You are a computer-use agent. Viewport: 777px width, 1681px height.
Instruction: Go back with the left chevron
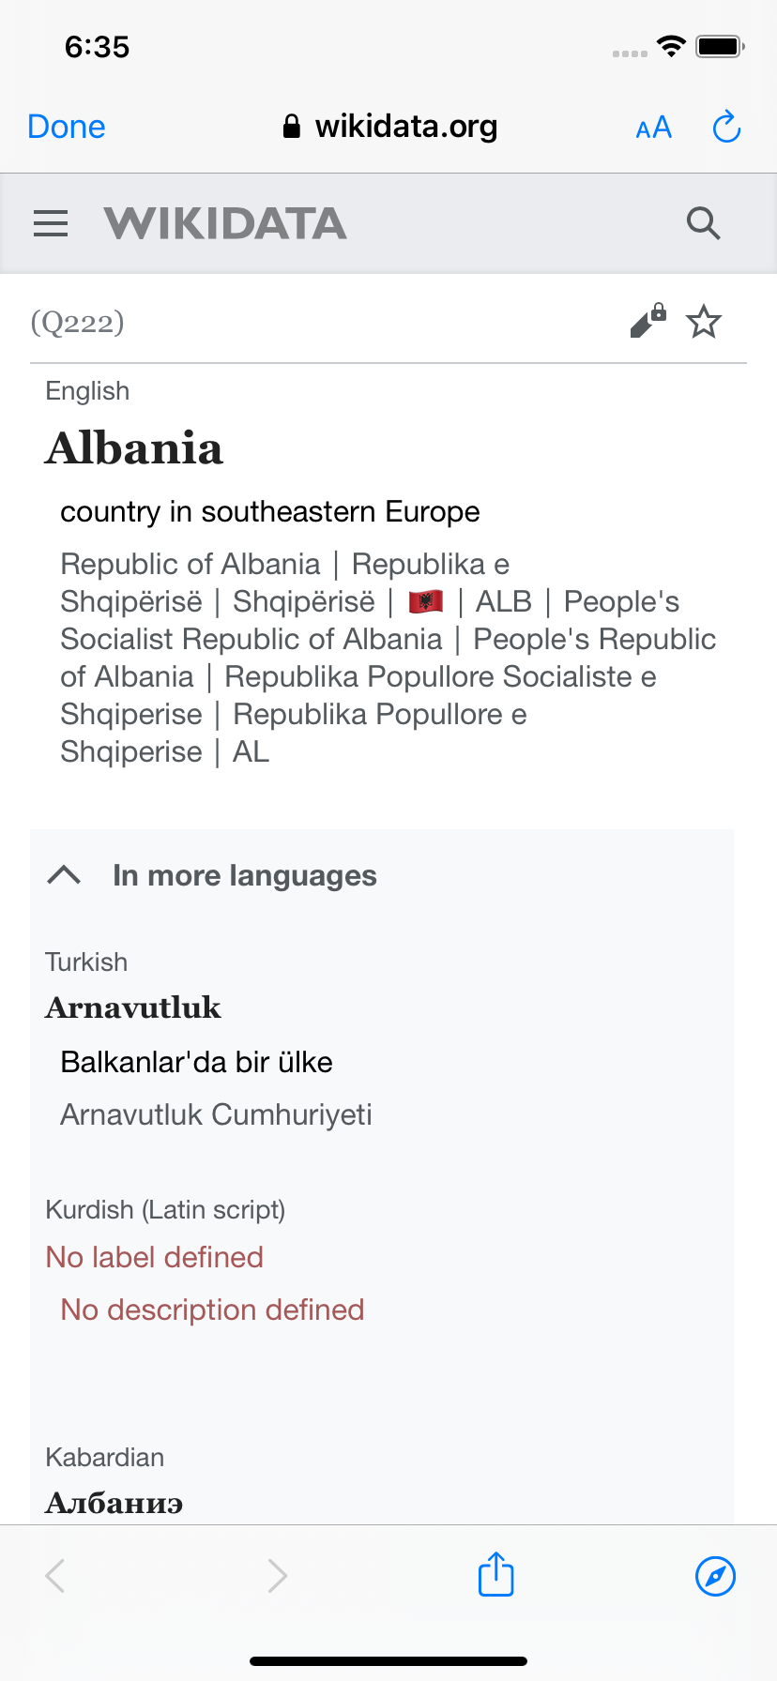(55, 1576)
